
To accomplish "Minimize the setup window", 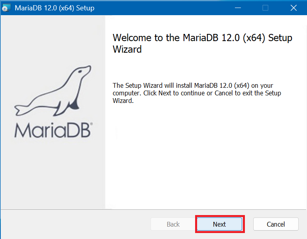I will 238,8.
